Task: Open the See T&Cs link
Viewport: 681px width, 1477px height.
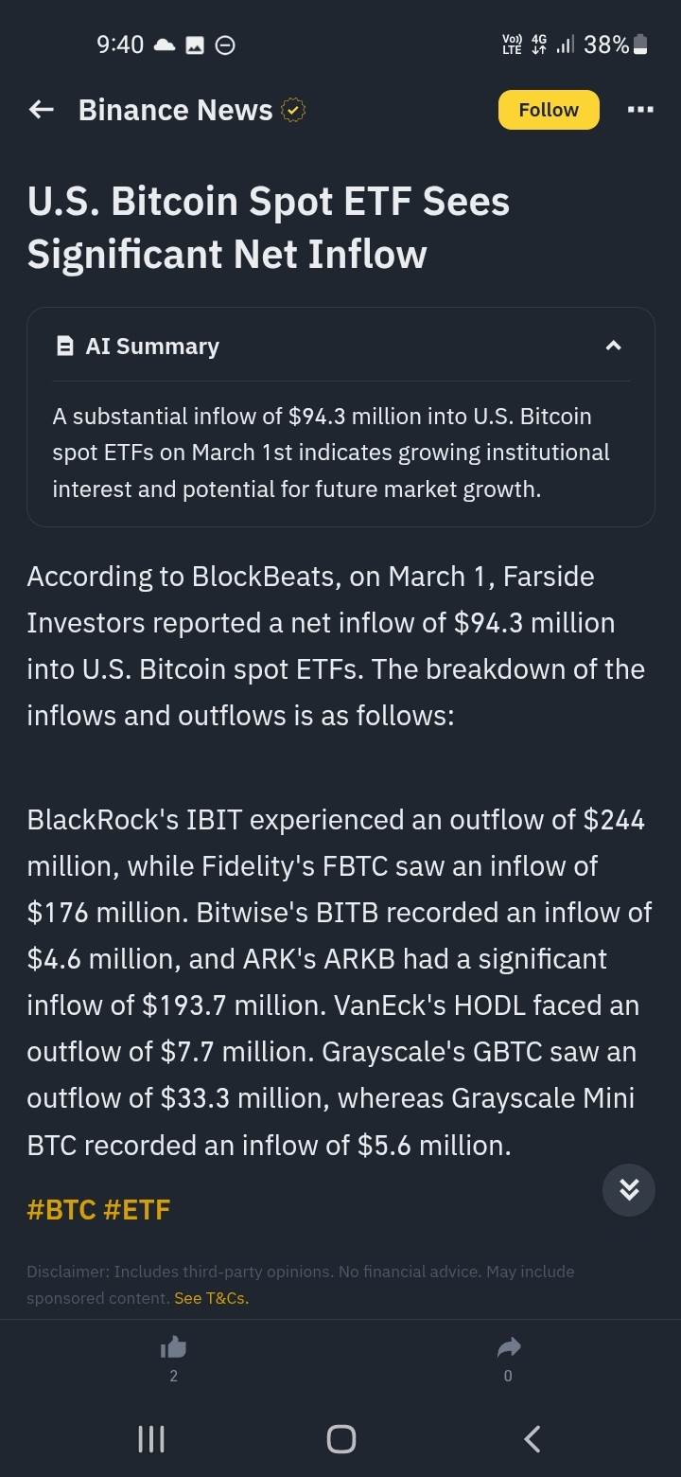Action: (x=211, y=1298)
